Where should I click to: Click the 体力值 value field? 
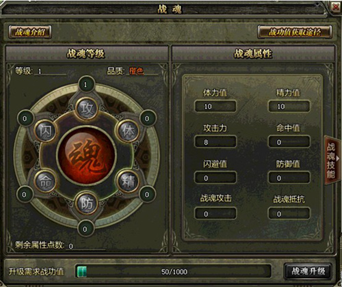(x=215, y=107)
